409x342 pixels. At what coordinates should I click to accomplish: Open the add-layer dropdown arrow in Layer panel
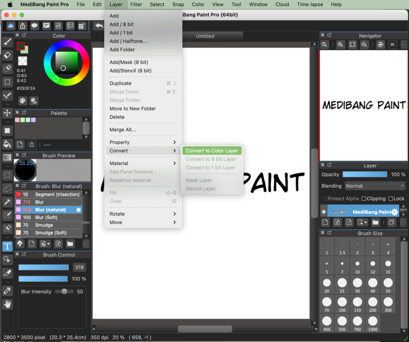pos(365,222)
